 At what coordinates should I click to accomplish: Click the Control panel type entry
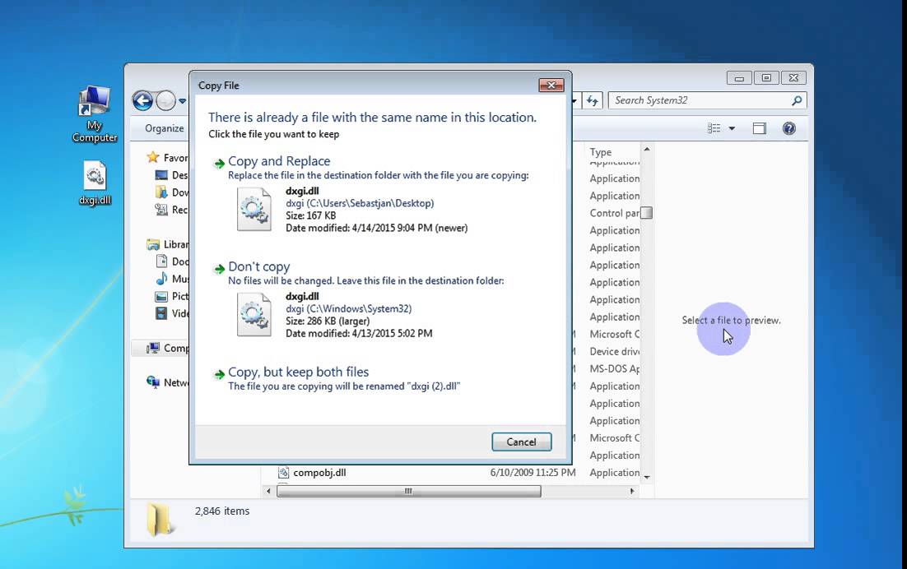[x=614, y=213]
